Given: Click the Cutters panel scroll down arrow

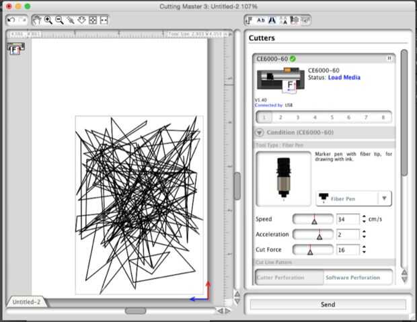Looking at the screenshot, I should click(x=404, y=279).
